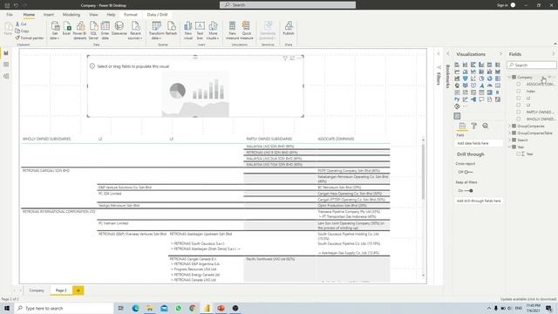Image resolution: width=558 pixels, height=314 pixels.
Task: Open the Analytics magnifier tab in Visualizations
Action: [486, 126]
